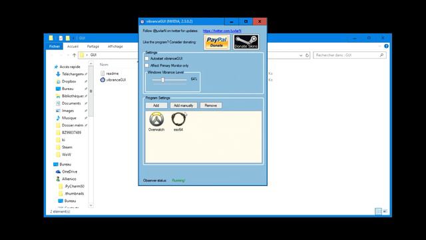Click the Add button in Program Settings

[156, 105]
